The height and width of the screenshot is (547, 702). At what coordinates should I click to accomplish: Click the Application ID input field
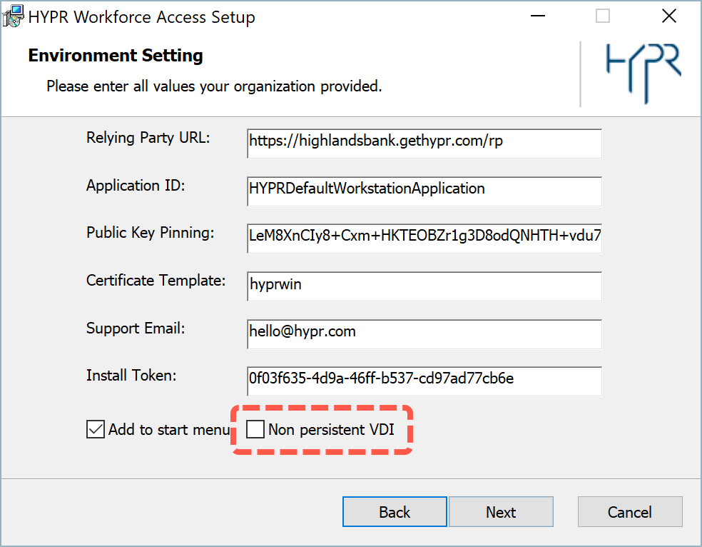(x=424, y=191)
